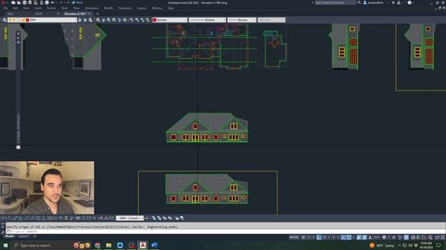Click red ByLayer color swatch in color control

click(x=155, y=20)
